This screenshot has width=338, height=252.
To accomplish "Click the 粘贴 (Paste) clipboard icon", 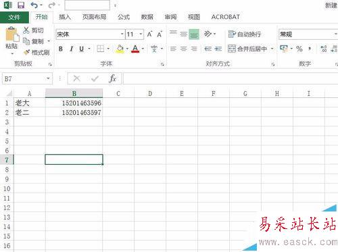I will [11, 34].
